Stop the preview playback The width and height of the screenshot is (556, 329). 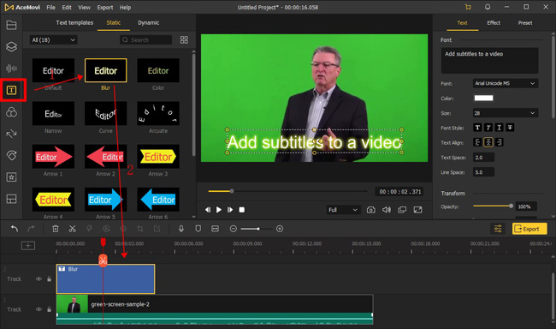pos(242,210)
